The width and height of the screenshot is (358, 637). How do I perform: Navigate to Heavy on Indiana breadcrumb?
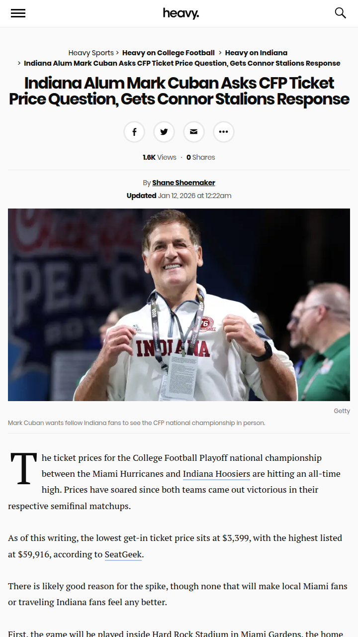(x=256, y=53)
